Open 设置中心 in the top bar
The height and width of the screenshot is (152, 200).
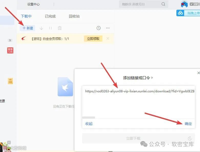(33, 4)
